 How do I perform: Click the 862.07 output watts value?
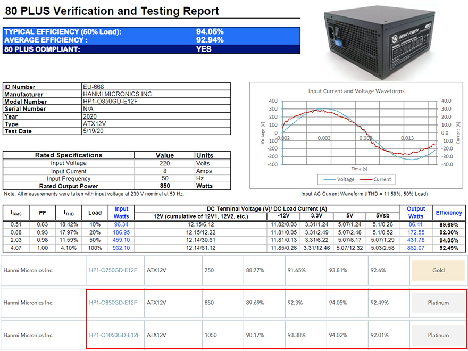click(416, 248)
